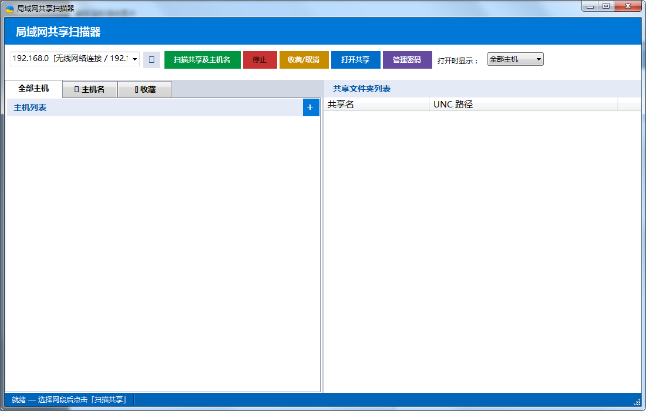Open the 192.168.0 network segment dropdown
Viewport: 646px width, 411px height.
pos(134,59)
